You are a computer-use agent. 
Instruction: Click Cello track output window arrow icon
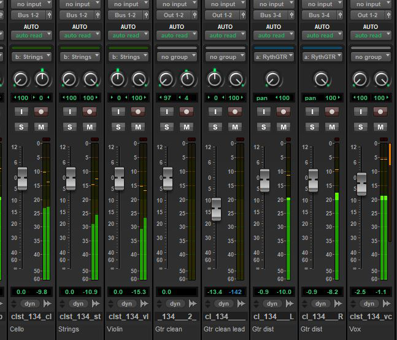[x=47, y=303]
